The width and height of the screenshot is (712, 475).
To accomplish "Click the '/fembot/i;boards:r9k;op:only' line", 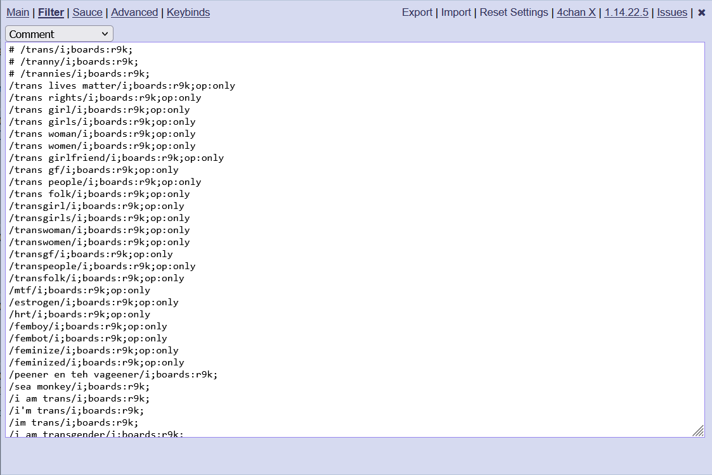I will click(88, 338).
